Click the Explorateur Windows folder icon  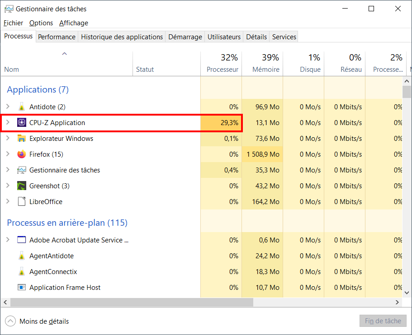22,138
